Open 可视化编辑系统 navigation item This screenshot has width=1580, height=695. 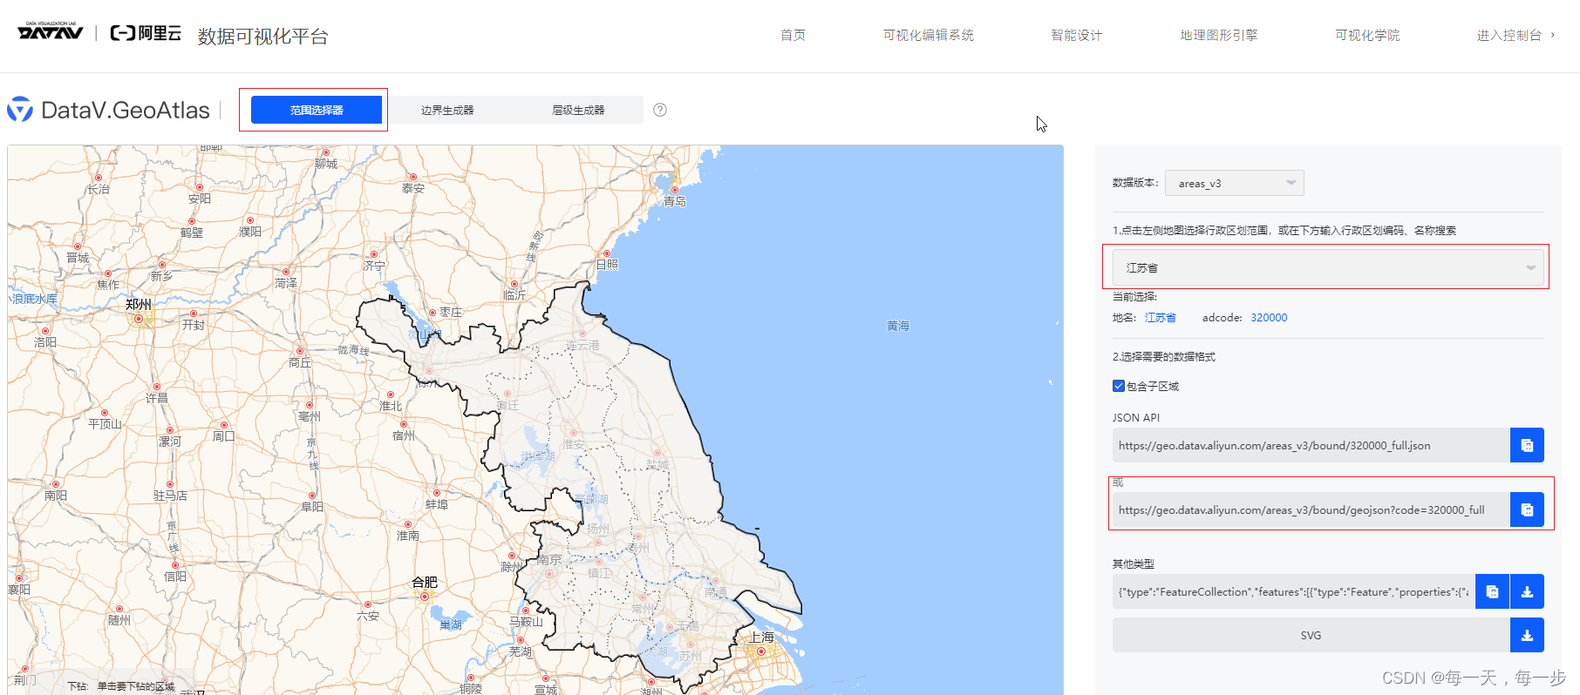pyautogui.click(x=928, y=35)
